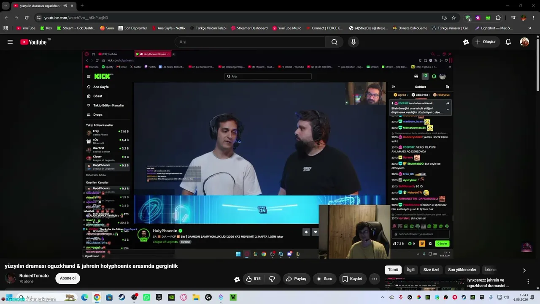Save the video with Kaydet
The image size is (540, 304).
tap(352, 279)
